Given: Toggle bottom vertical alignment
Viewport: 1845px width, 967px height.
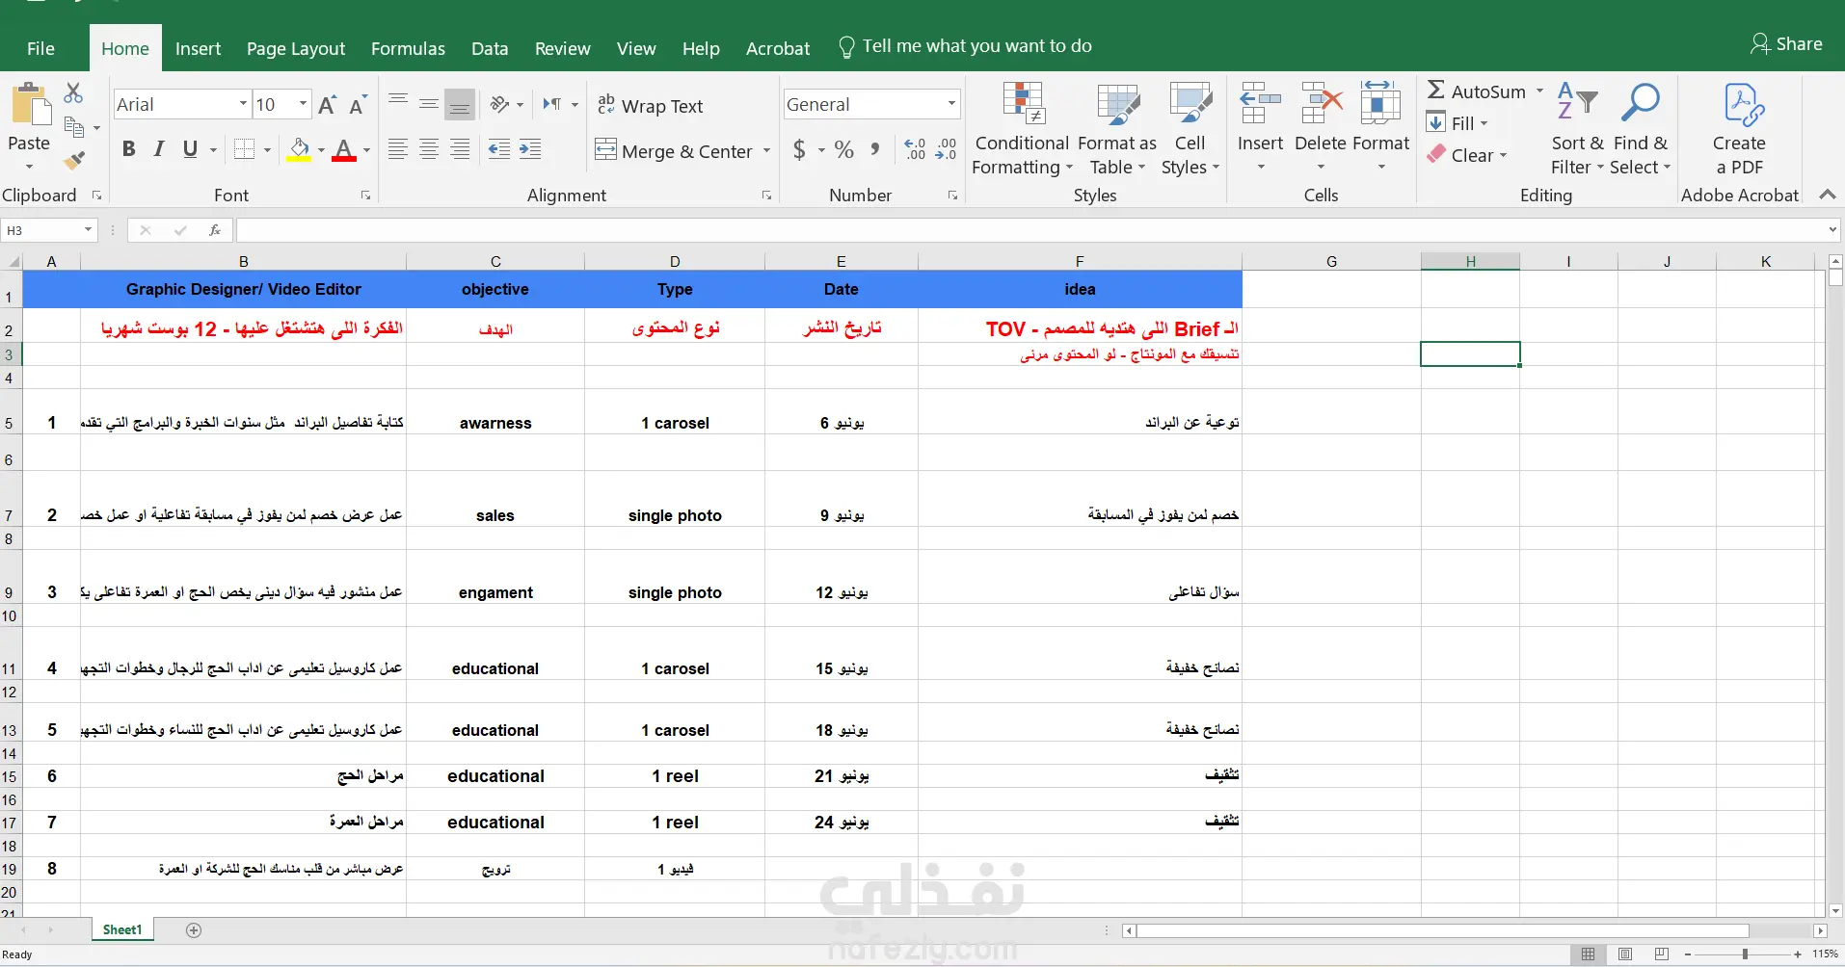Looking at the screenshot, I should 460,104.
